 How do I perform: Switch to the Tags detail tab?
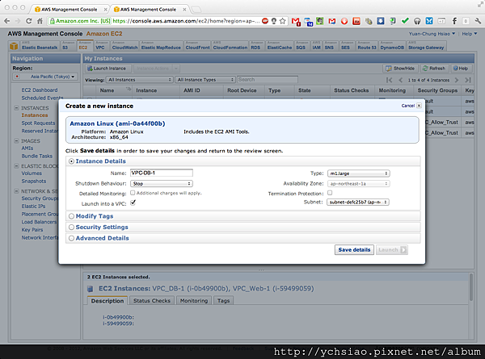point(223,301)
